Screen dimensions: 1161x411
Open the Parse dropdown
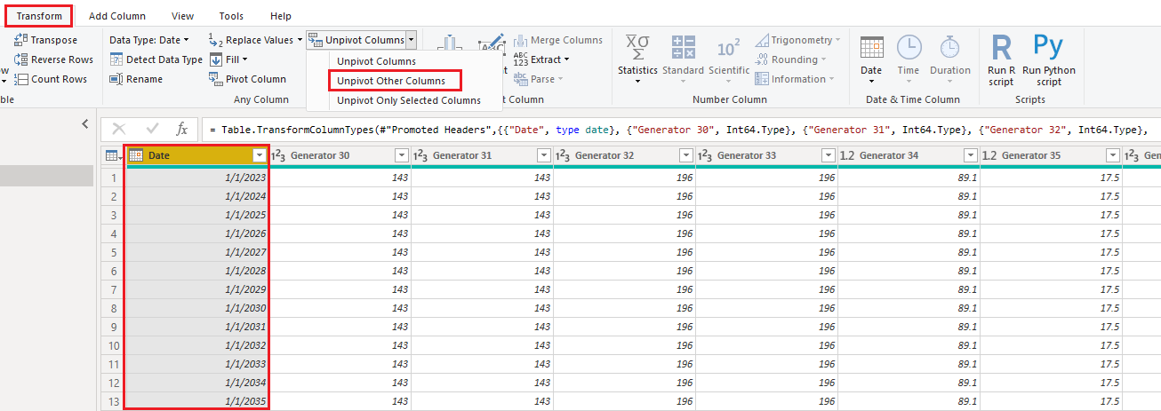pos(537,79)
